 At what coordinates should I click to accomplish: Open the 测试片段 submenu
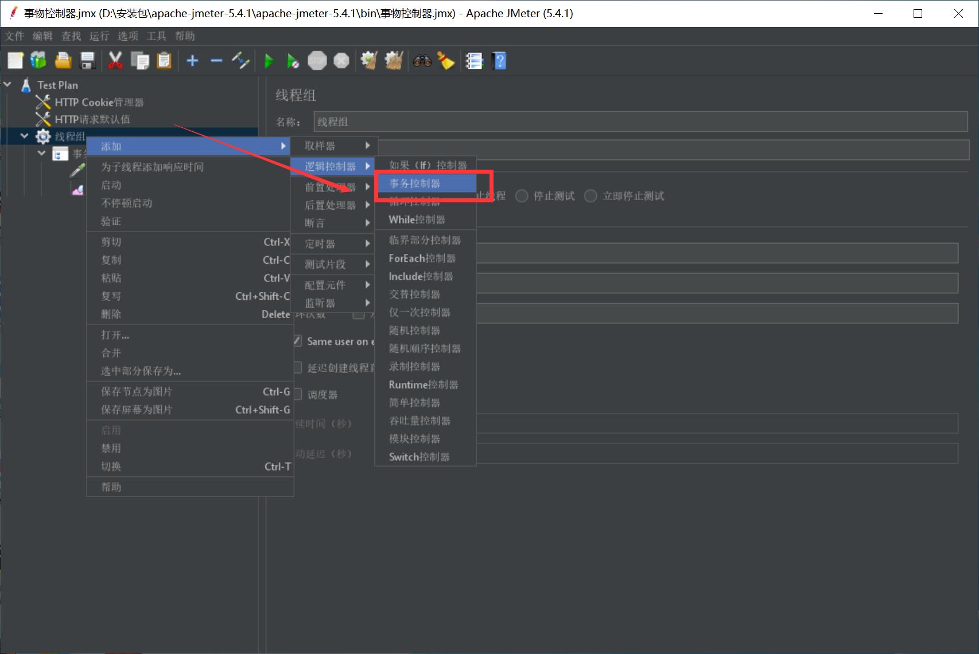(334, 264)
